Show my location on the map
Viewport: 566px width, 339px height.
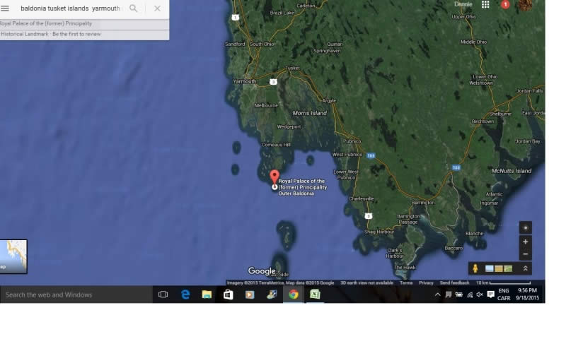[x=525, y=227]
